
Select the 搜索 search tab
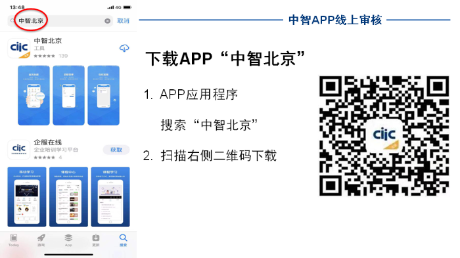(124, 240)
